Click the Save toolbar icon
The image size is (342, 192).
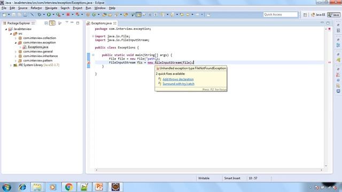(13, 14)
